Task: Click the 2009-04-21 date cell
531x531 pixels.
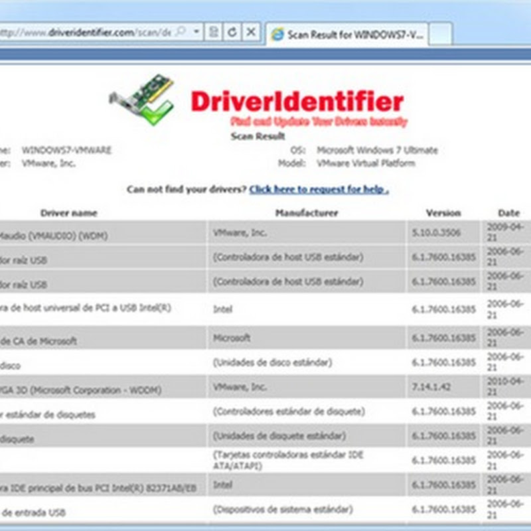Action: pos(506,233)
